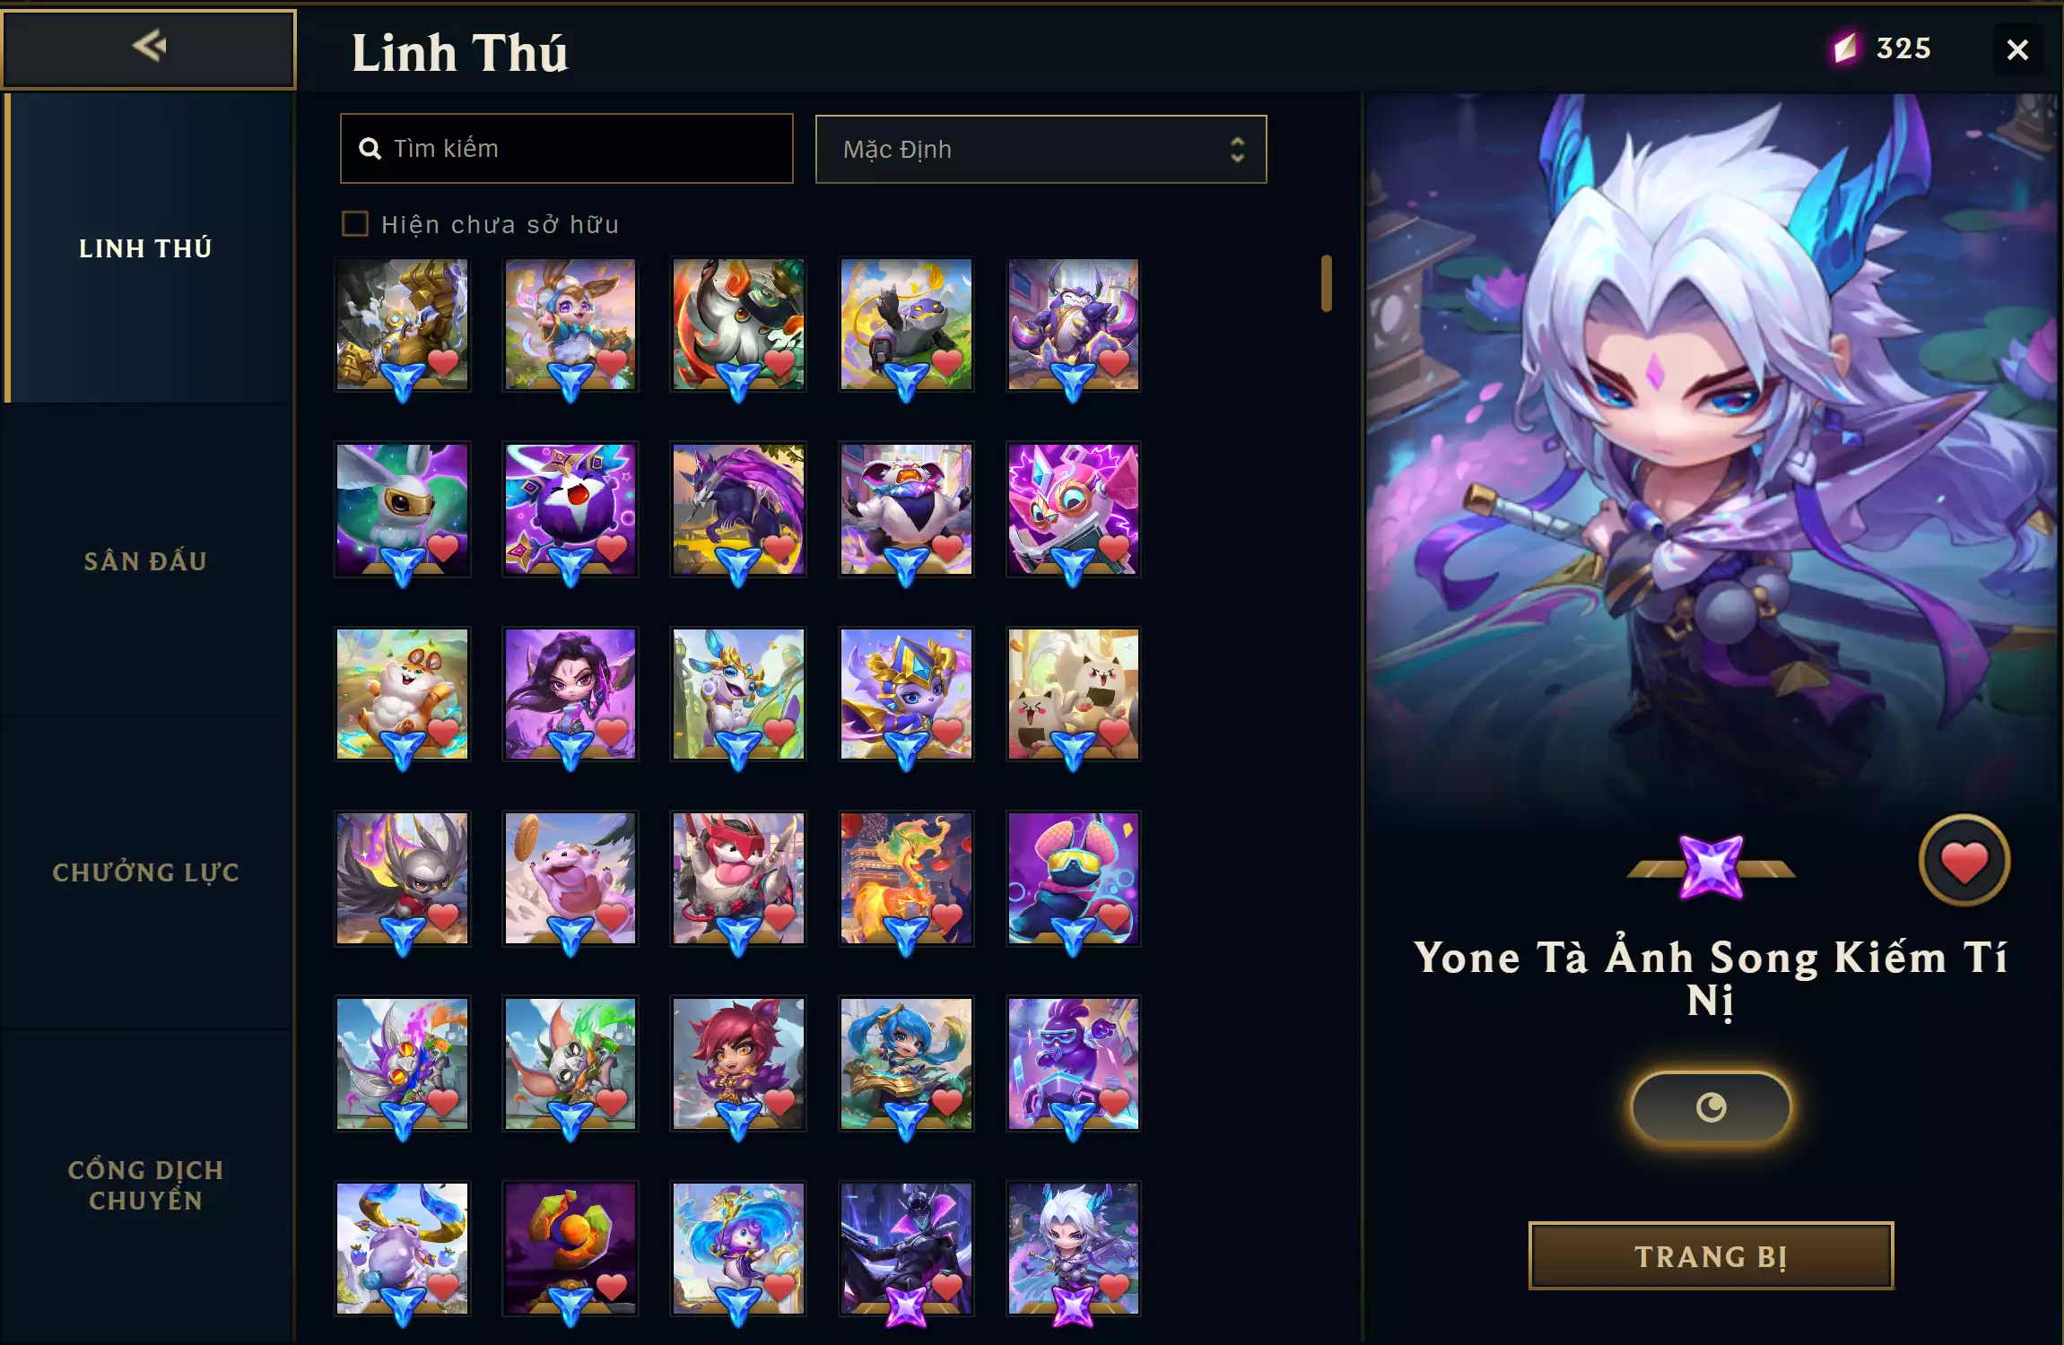
Task: Select the chibi Yone thumbnail in the grid
Action: pos(1074,1248)
